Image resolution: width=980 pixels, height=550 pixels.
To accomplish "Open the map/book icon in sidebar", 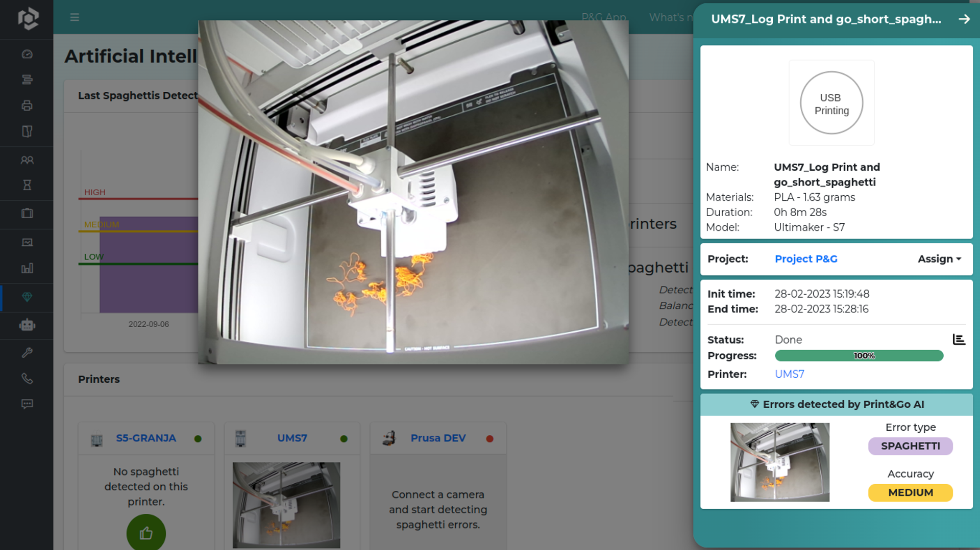I will coord(27,132).
